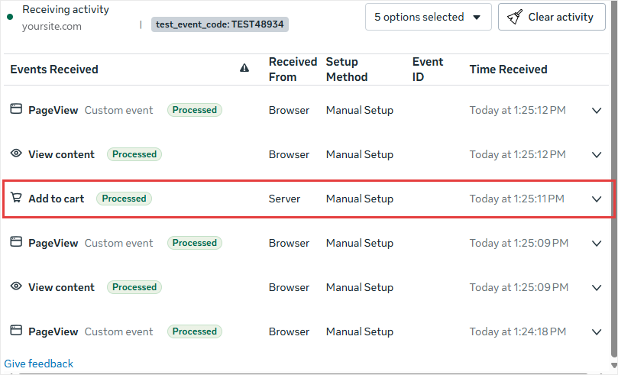Image resolution: width=618 pixels, height=375 pixels.
Task: Click the green Receiving activity status dot
Action: [x=10, y=17]
